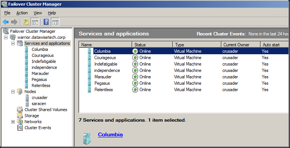Image resolution: width=290 pixels, height=148 pixels.
Task: Click Yes auto start cell for Pegasus
Action: (x=265, y=83)
